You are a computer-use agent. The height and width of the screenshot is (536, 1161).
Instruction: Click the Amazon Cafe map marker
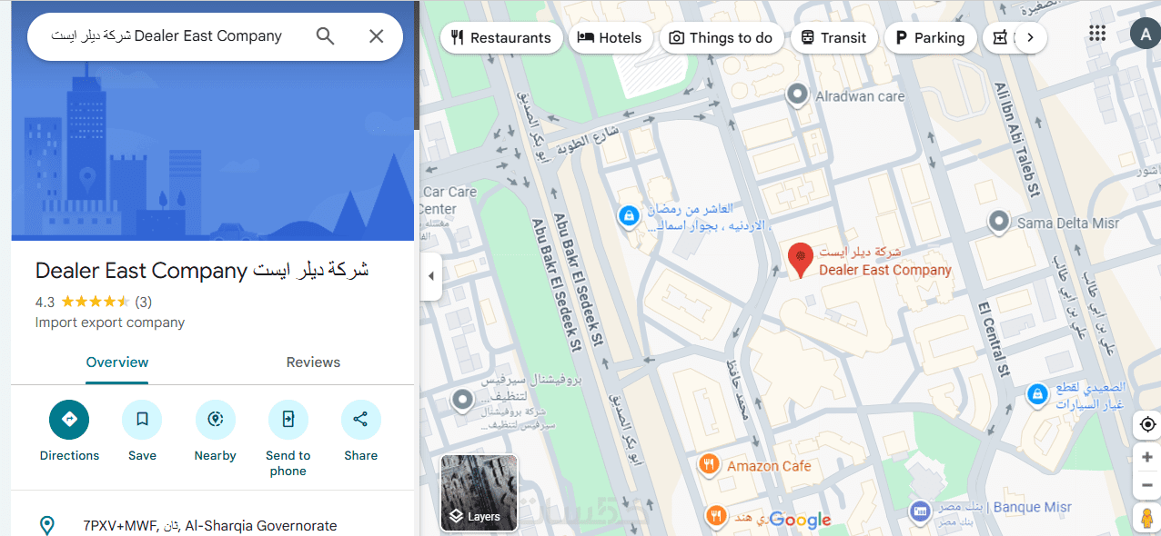click(x=710, y=465)
